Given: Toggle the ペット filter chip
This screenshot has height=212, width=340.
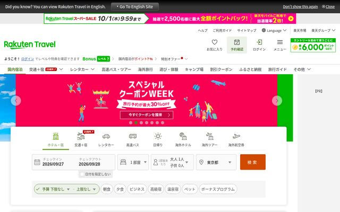Looking at the screenshot, I should [190, 189].
